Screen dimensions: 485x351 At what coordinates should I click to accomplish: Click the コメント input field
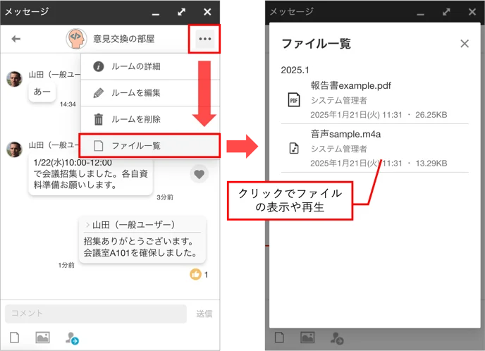tap(96, 314)
